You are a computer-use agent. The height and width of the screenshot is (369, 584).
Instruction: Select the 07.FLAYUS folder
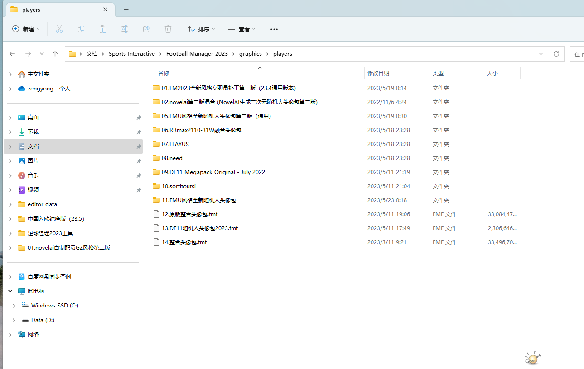[x=175, y=144]
